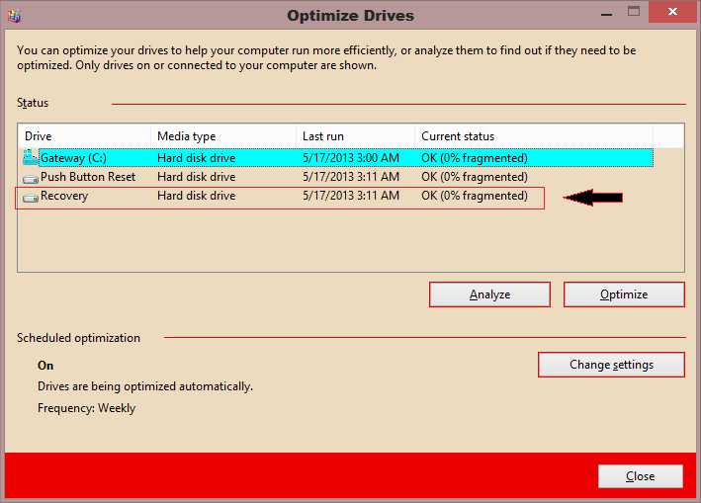Click the Push Button Reset drive icon
701x503 pixels.
click(x=31, y=179)
